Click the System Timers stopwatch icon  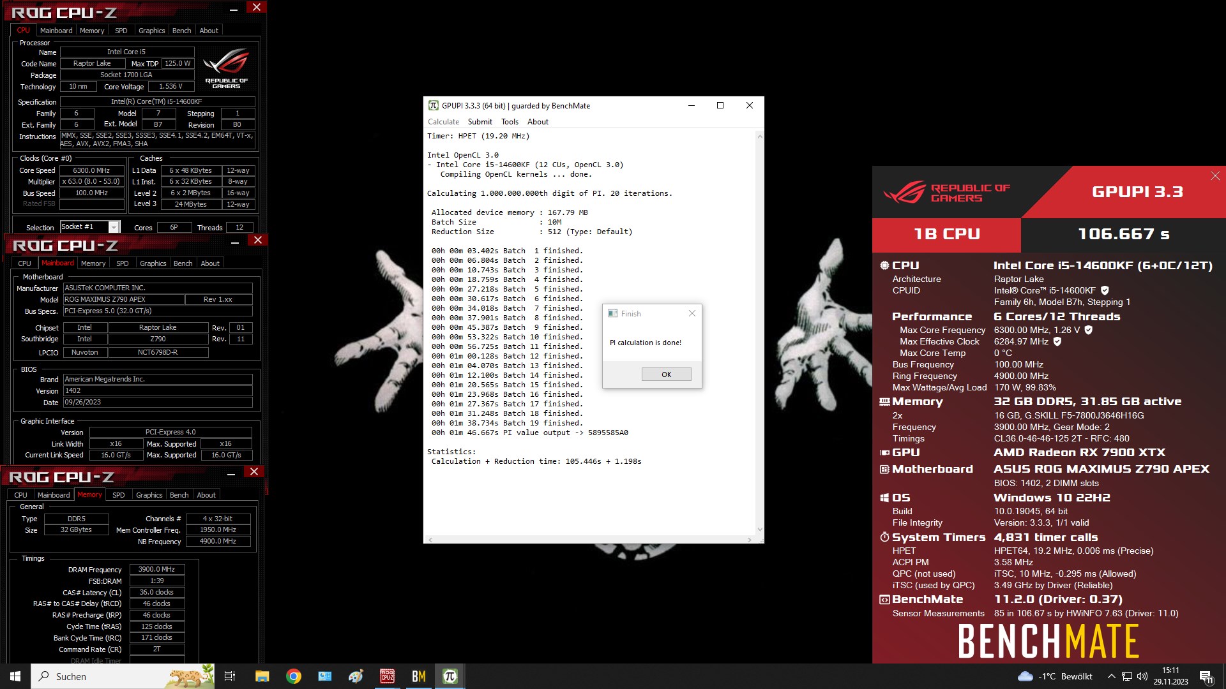pos(884,537)
